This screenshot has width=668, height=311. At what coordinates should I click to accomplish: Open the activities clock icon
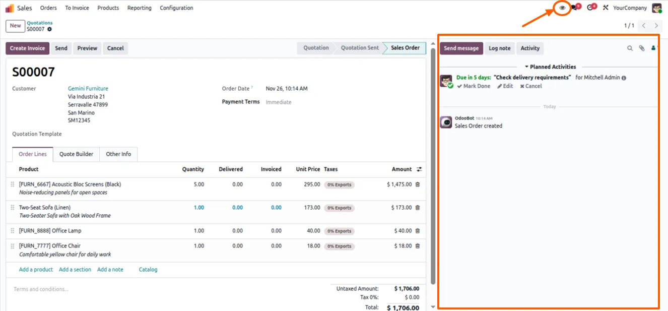591,8
